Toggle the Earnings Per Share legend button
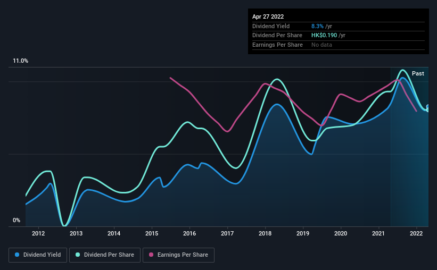This screenshot has height=270, width=437. point(178,255)
